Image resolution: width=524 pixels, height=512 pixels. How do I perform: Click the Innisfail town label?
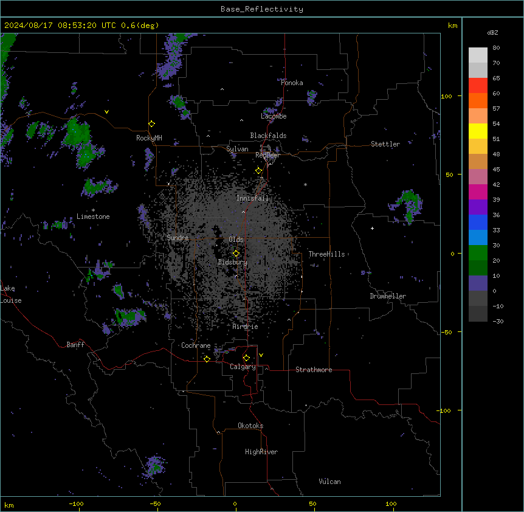[x=252, y=198]
